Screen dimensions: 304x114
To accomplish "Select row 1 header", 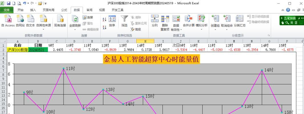I will click(3, 45).
